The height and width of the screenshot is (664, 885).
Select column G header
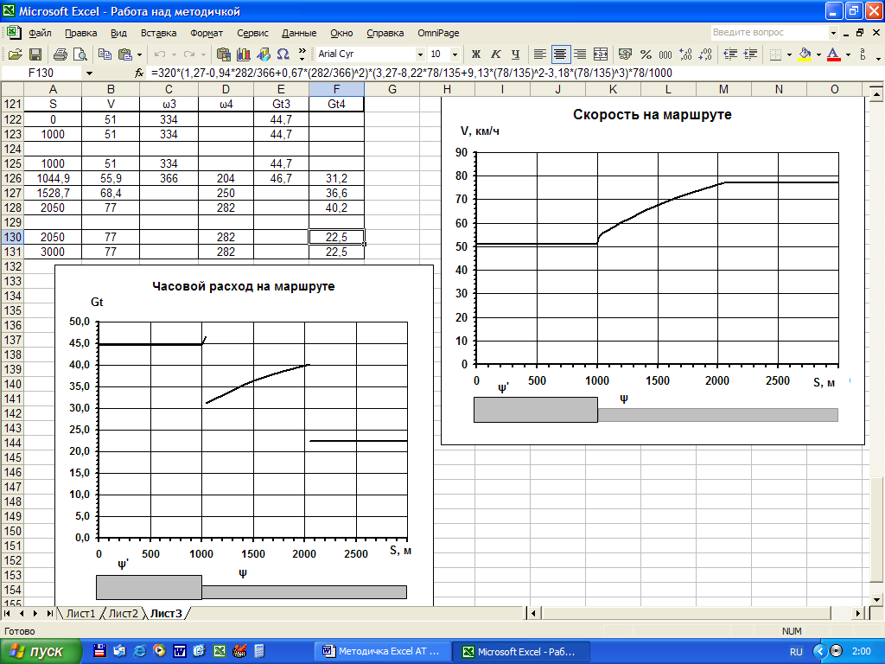tap(392, 89)
